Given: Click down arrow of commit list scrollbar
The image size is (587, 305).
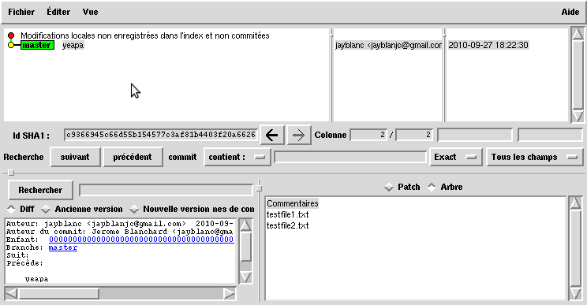Looking at the screenshot, I should click(x=578, y=116).
